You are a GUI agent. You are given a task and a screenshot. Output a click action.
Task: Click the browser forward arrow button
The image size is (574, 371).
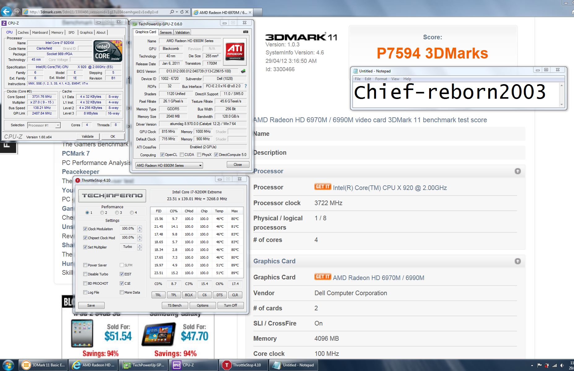(17, 12)
